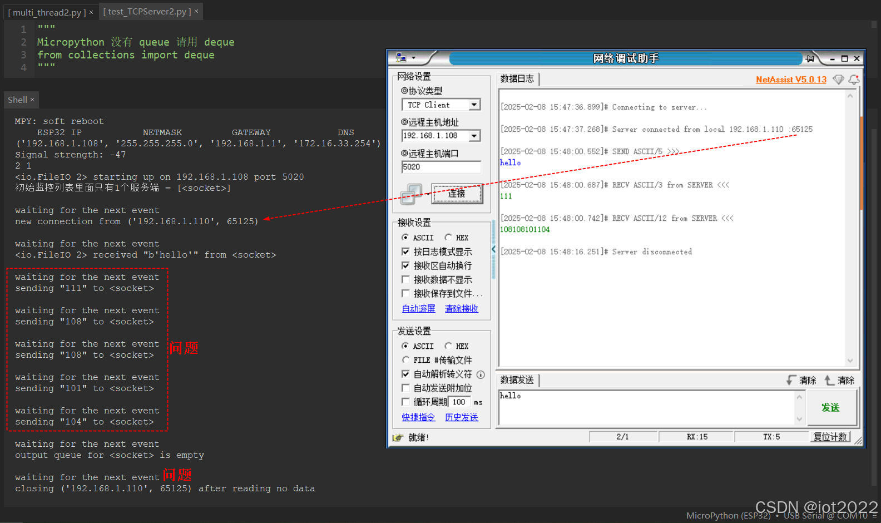Click the notification bell icon in NetAssist
The width and height of the screenshot is (881, 523).
pyautogui.click(x=854, y=80)
